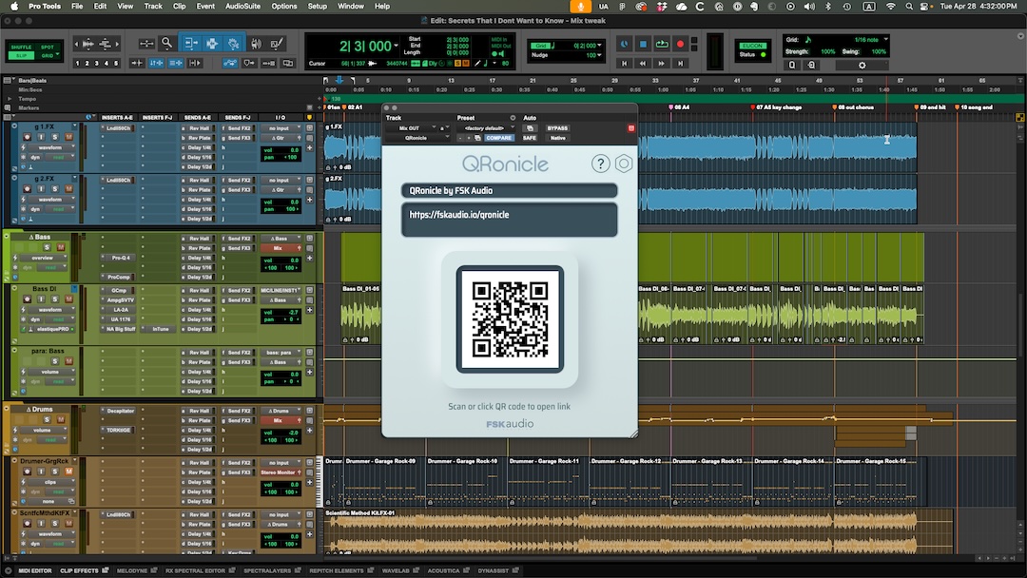The image size is (1027, 578).
Task: Select the Grabber tool in toolbar
Action: pos(234,43)
